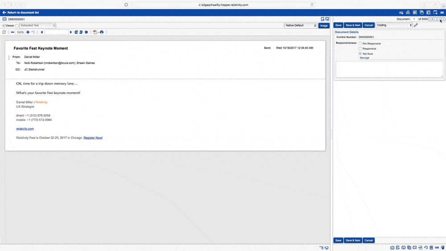The image size is (446, 251).
Task: Go to next page arrow in viewer
Action: (x=71, y=32)
